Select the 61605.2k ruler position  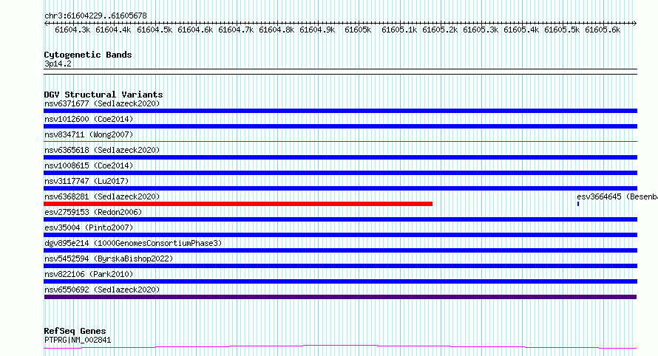(x=440, y=30)
